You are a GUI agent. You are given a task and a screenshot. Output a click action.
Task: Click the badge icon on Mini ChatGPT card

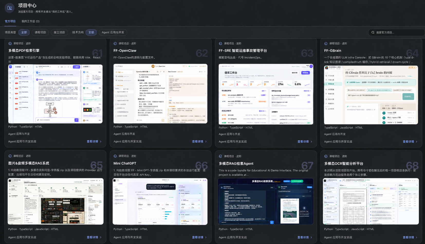click(x=115, y=156)
